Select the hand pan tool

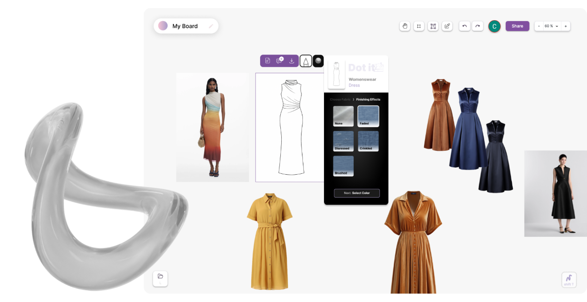pos(405,26)
